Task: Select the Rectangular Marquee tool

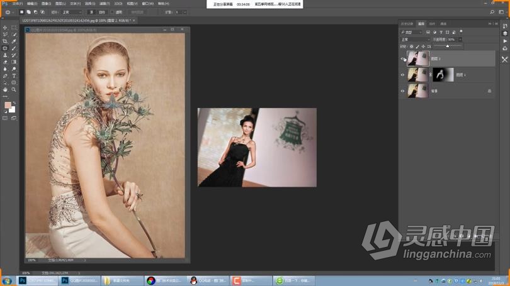Action: pos(14,28)
